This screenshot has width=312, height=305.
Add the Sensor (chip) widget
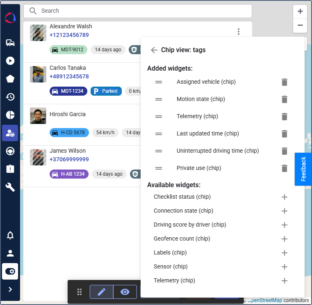[285, 266]
